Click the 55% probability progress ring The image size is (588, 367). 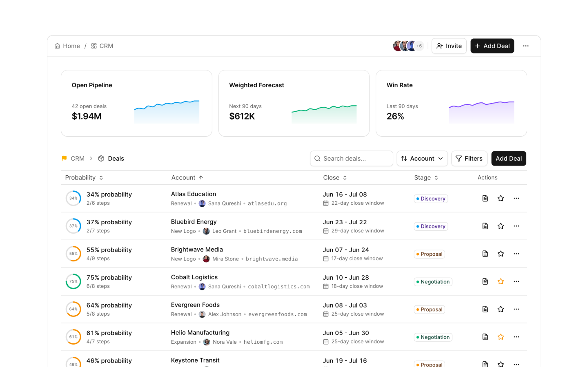tap(73, 254)
